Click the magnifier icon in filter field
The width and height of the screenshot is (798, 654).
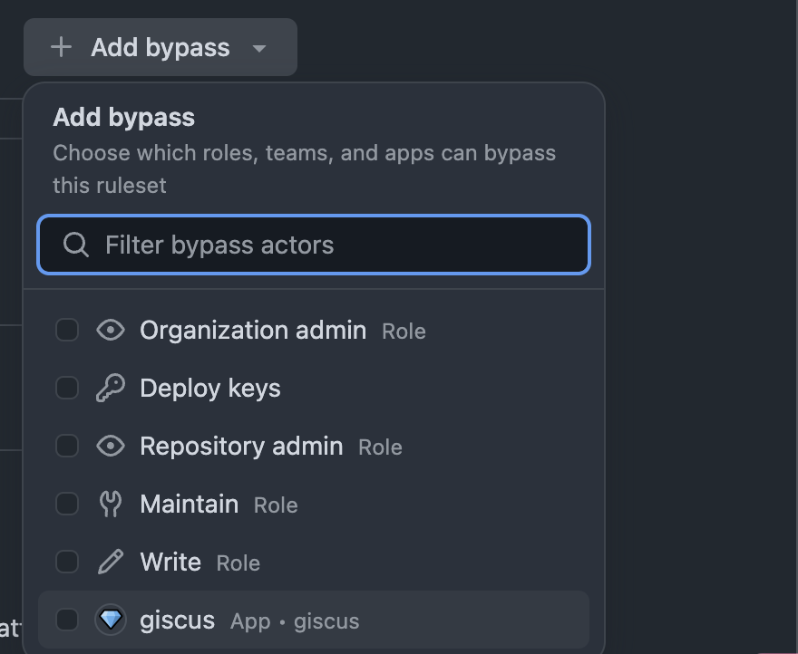pos(76,245)
